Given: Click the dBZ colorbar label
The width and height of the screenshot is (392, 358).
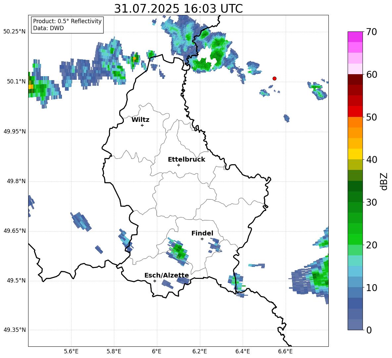Looking at the screenshot, I should 384,181.
